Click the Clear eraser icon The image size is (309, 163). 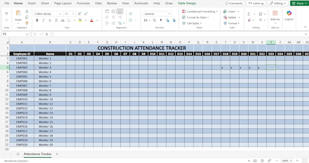[249, 20]
